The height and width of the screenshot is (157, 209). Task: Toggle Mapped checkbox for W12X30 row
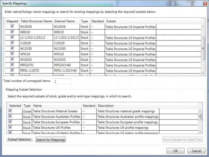[12, 48]
